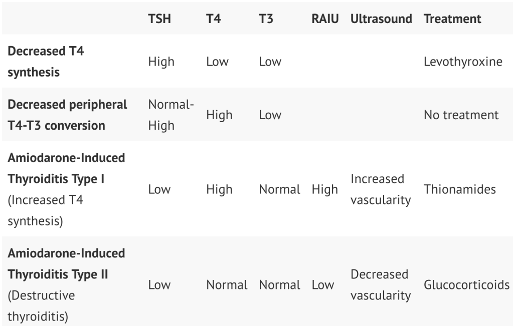Click the No treatment cell
The width and height of the screenshot is (513, 326).
coord(461,115)
